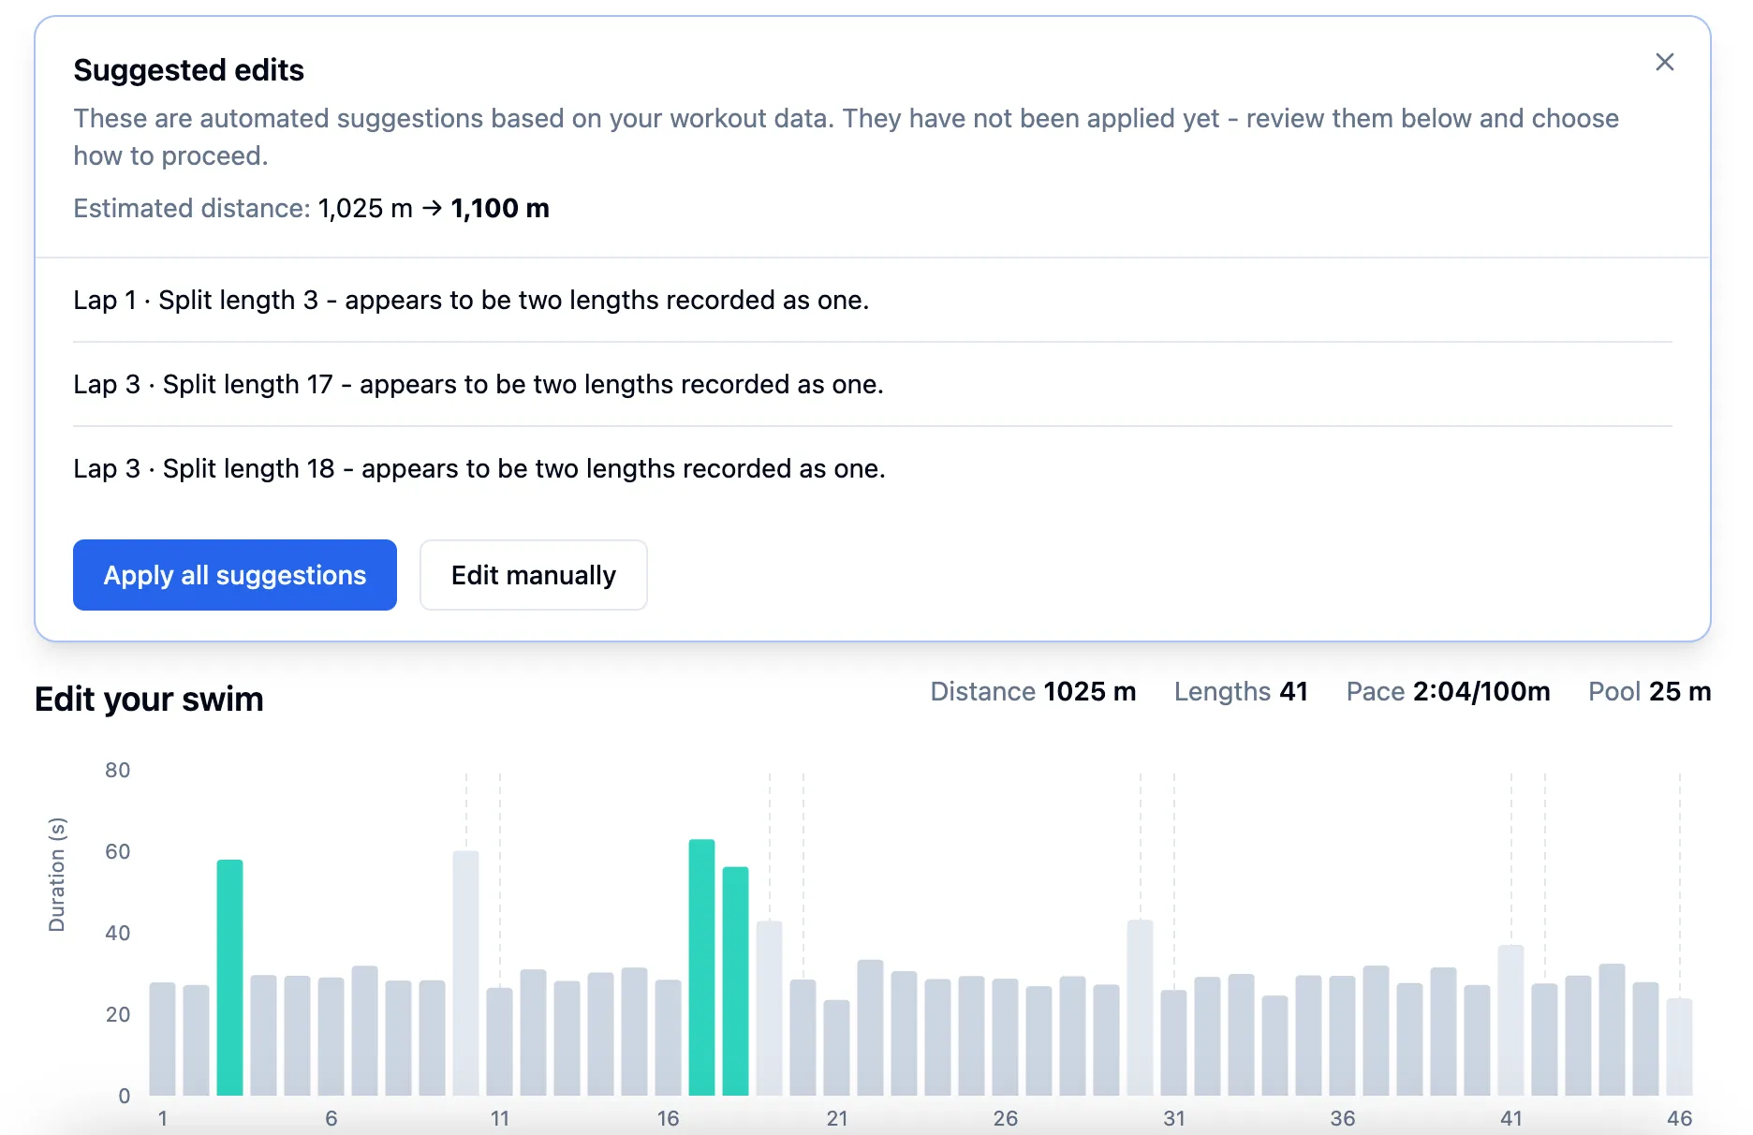Select the Lap 3 Split length 18 suggestion

[x=479, y=468]
